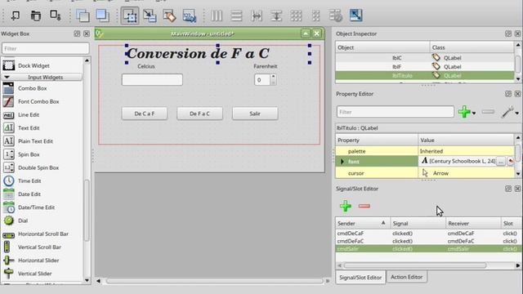
Task: Click the Property Editor filter field
Action: [x=395, y=112]
